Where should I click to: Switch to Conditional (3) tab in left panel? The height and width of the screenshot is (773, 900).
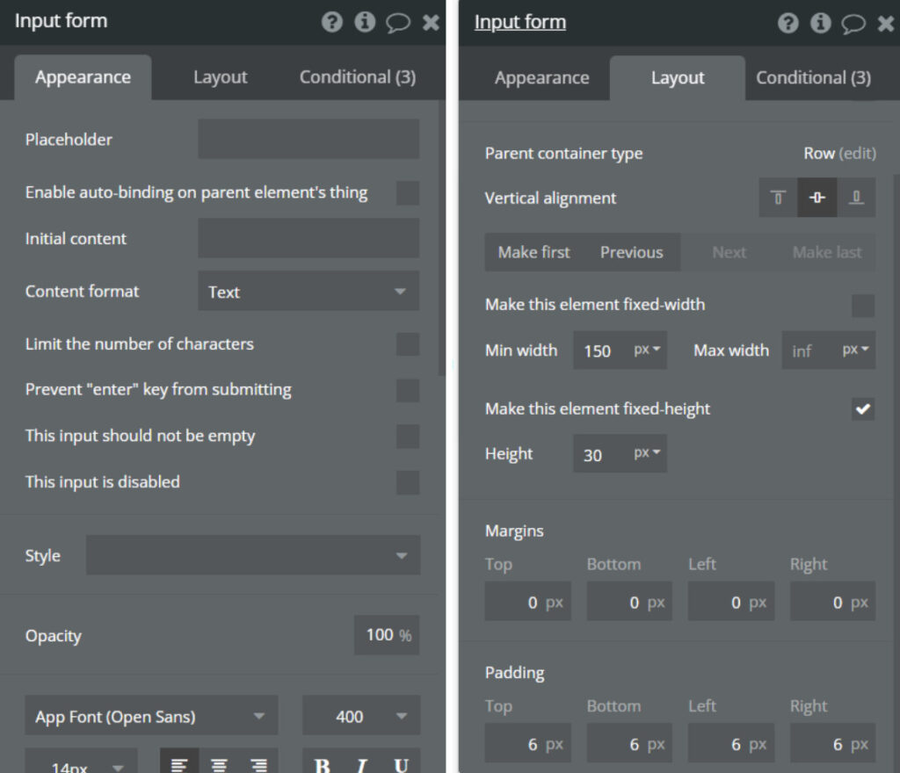[357, 77]
